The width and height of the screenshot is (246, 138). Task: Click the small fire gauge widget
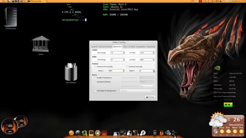(22, 122)
